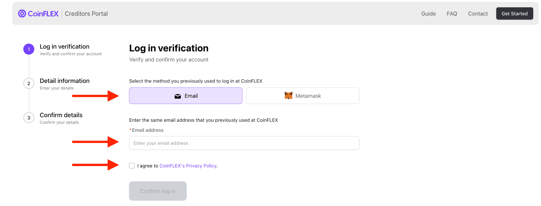This screenshot has height=206, width=541.
Task: Click the Get Started button
Action: [514, 13]
